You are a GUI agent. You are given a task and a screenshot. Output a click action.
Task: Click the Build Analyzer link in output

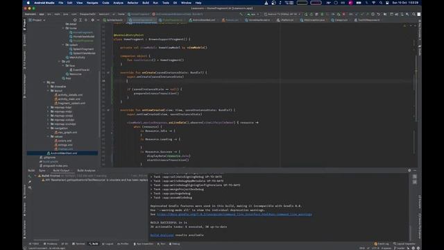(162, 235)
